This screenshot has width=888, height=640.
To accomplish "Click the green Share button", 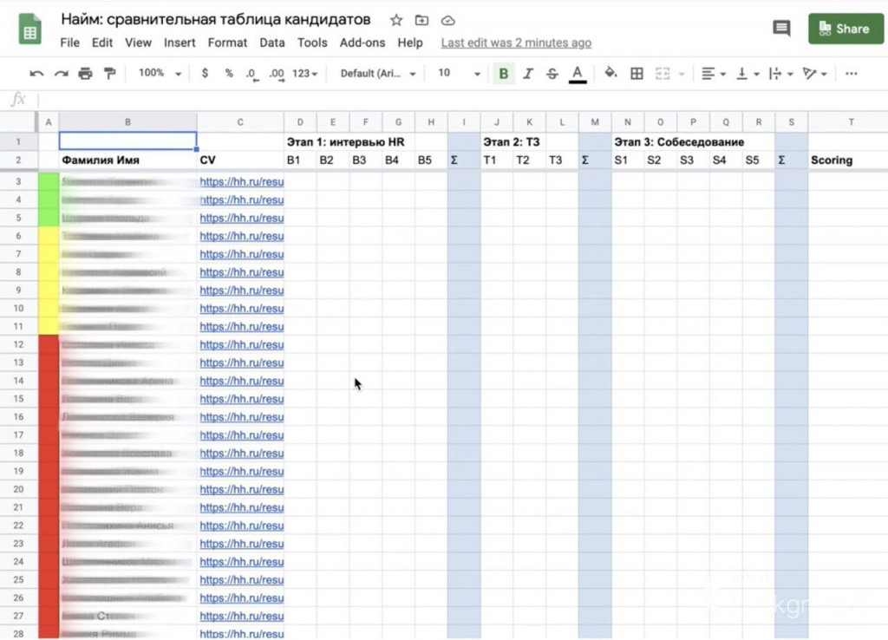I will tap(845, 29).
